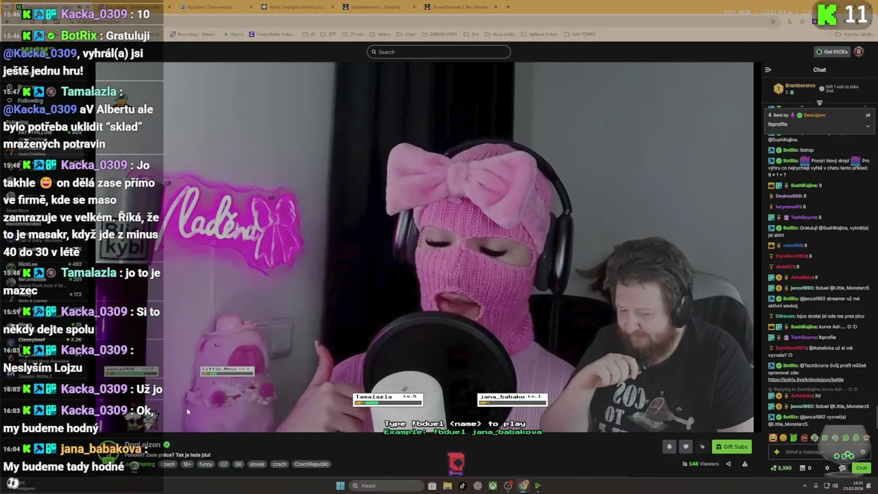
Task: Click the Gift Subs button
Action: 731,447
